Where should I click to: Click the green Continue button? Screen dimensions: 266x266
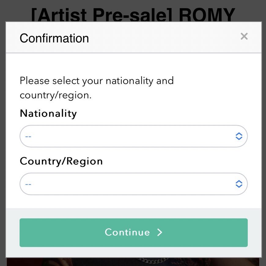[x=134, y=232]
